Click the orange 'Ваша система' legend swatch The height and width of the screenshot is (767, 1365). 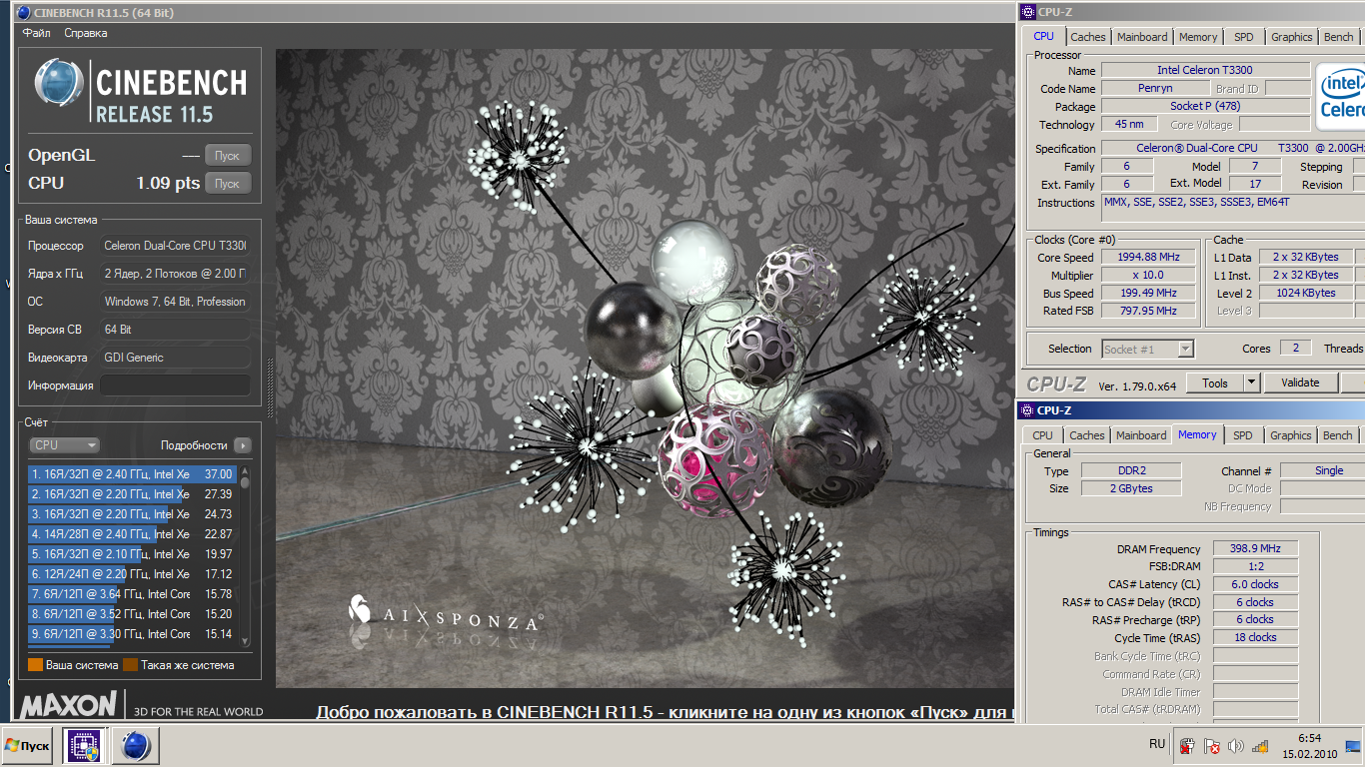[x=35, y=665]
